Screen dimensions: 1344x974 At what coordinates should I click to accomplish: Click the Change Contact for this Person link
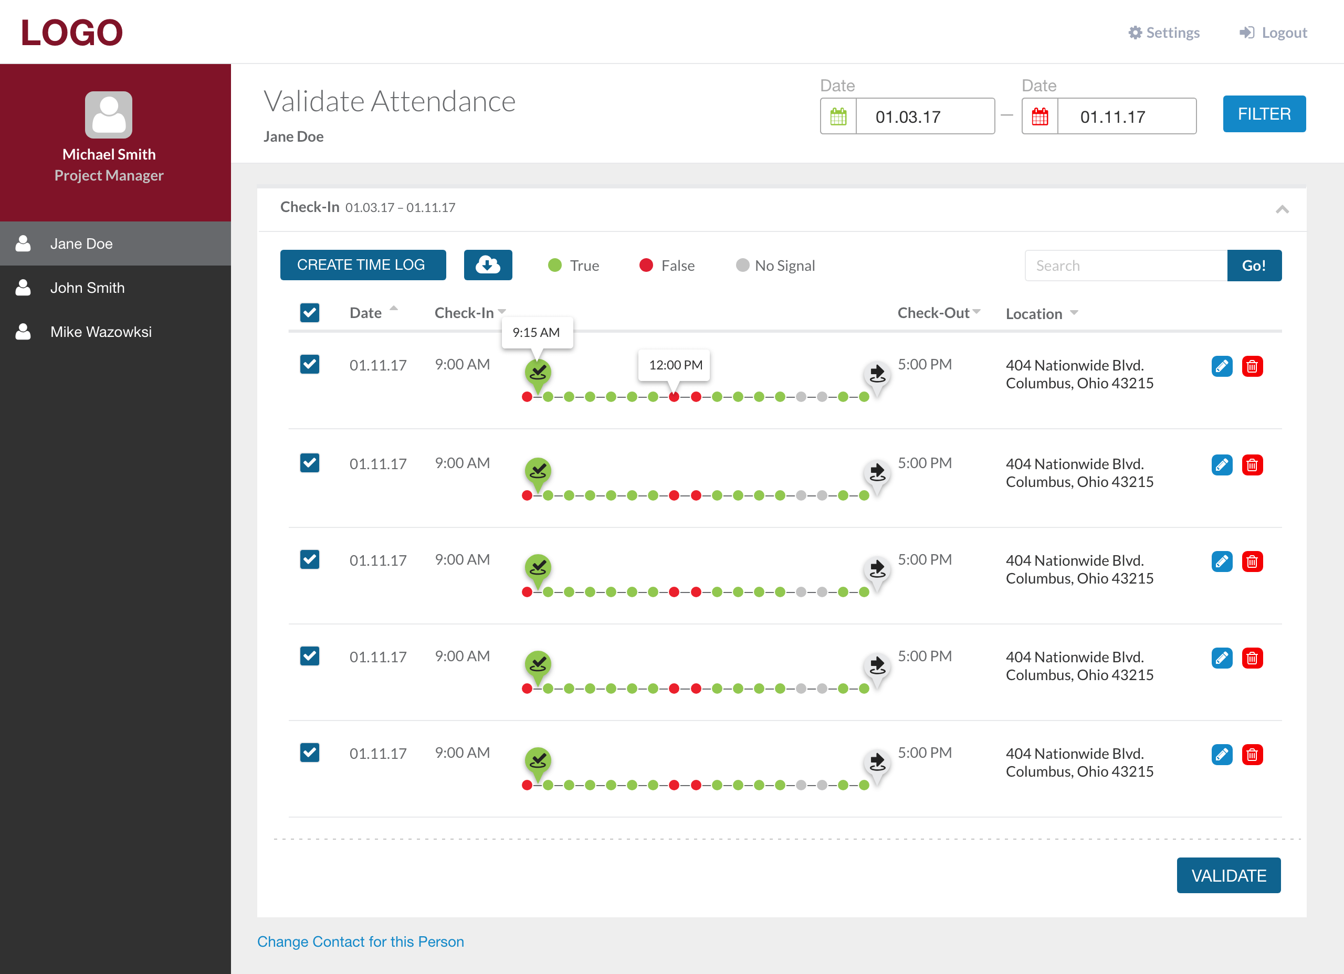pyautogui.click(x=361, y=941)
